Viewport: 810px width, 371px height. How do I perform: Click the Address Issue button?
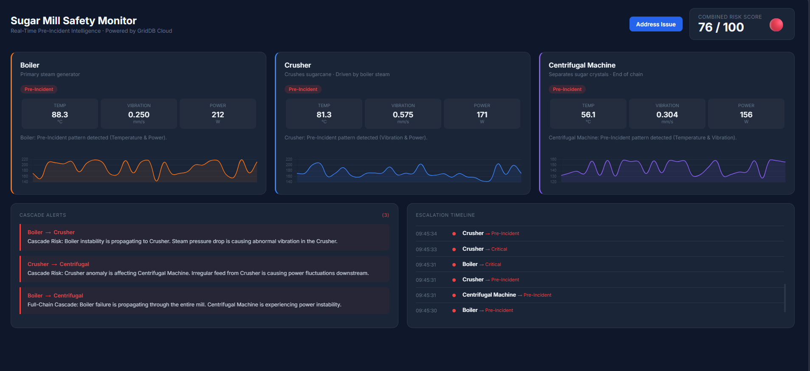pos(655,24)
